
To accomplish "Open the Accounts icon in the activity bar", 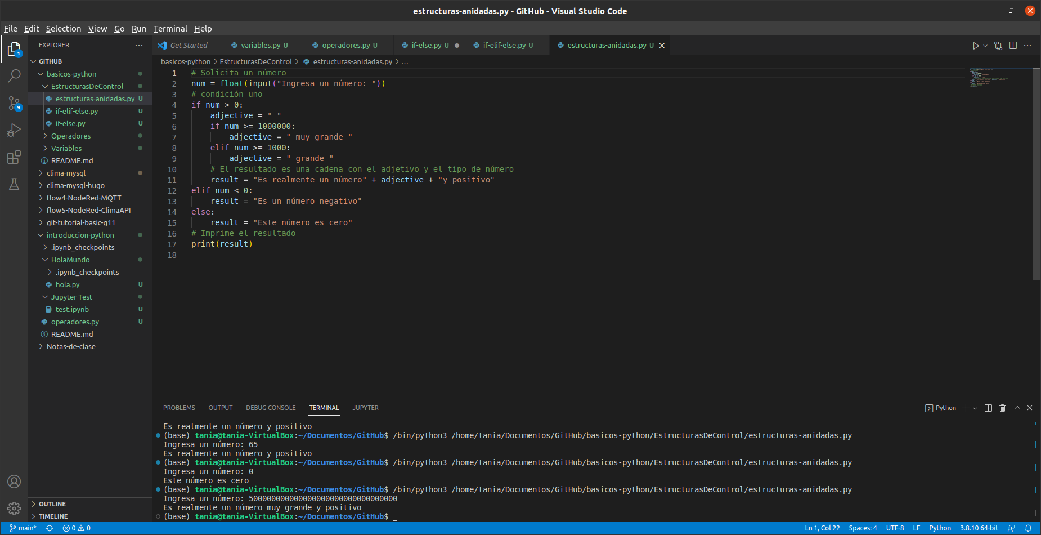I will (x=14, y=481).
